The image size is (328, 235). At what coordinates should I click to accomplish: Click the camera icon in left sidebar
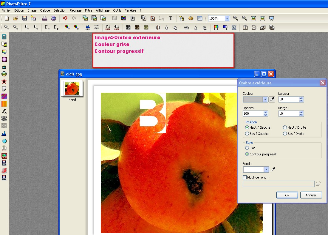(4, 67)
